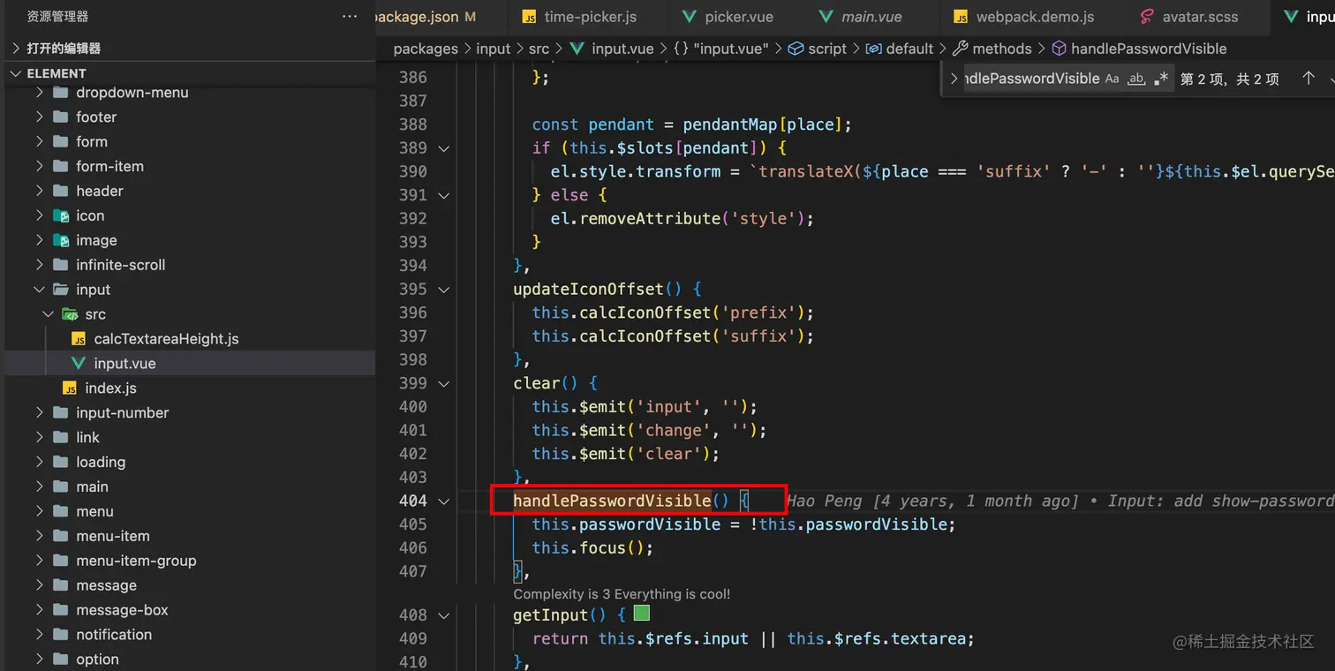Click the loading folder icon
Screen dimensions: 1335x671
click(61, 462)
